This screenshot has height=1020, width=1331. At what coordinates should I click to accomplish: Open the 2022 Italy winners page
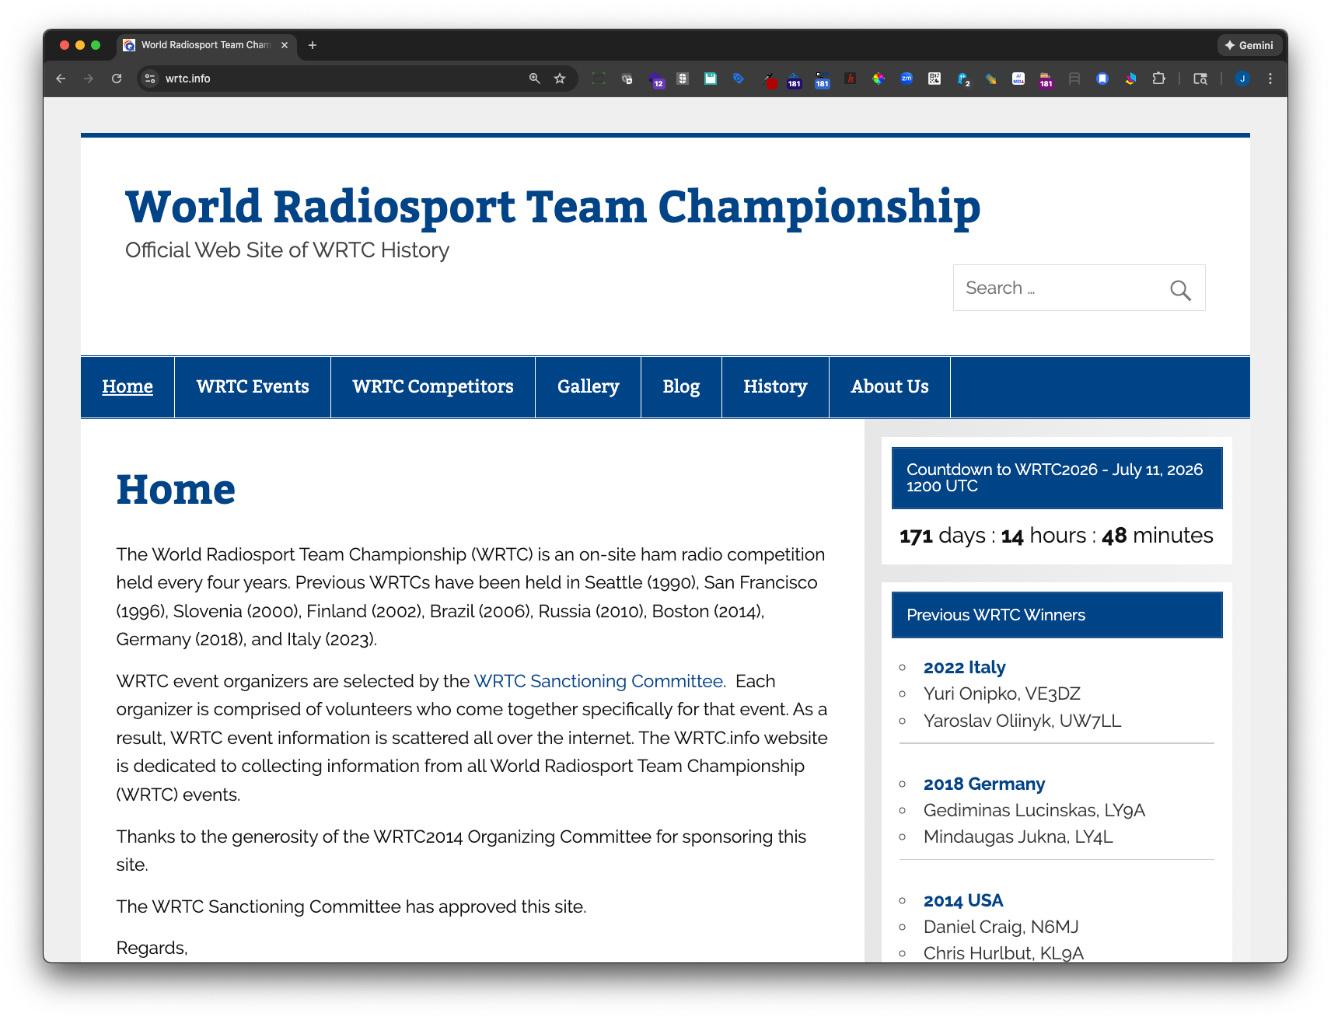(963, 667)
